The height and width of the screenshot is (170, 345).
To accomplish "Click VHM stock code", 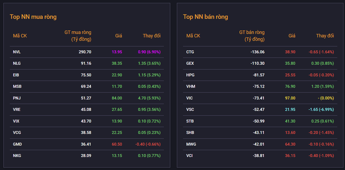I will (x=191, y=86).
